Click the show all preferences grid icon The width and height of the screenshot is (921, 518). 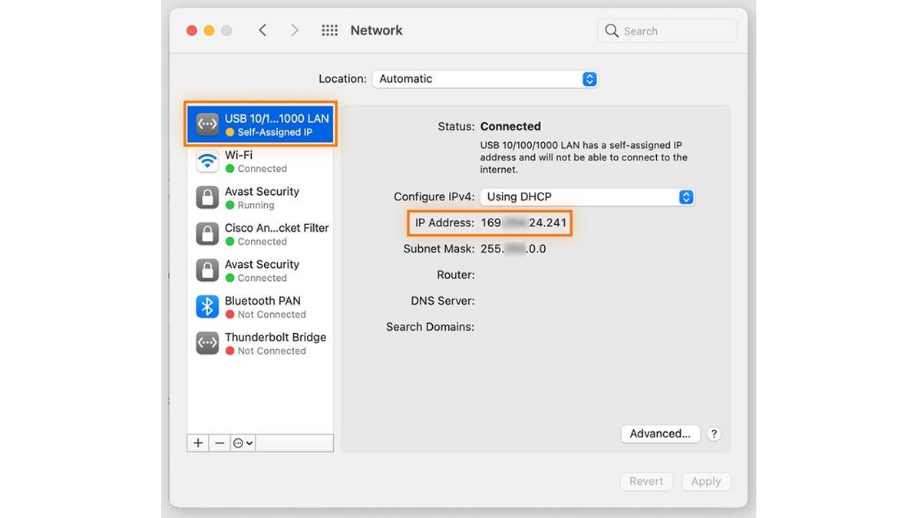329,31
